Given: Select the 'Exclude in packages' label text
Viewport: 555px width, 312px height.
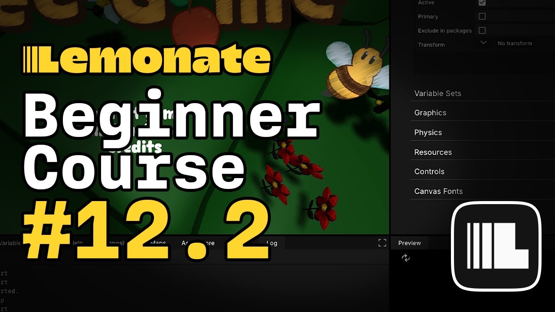Looking at the screenshot, I should click(x=445, y=31).
